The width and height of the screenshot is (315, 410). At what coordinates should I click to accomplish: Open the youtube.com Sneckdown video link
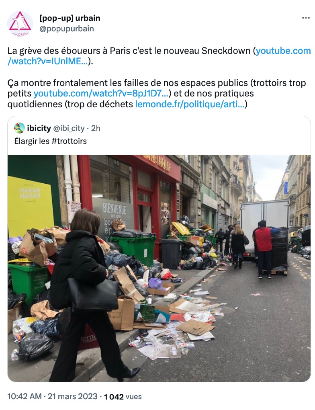(159, 56)
